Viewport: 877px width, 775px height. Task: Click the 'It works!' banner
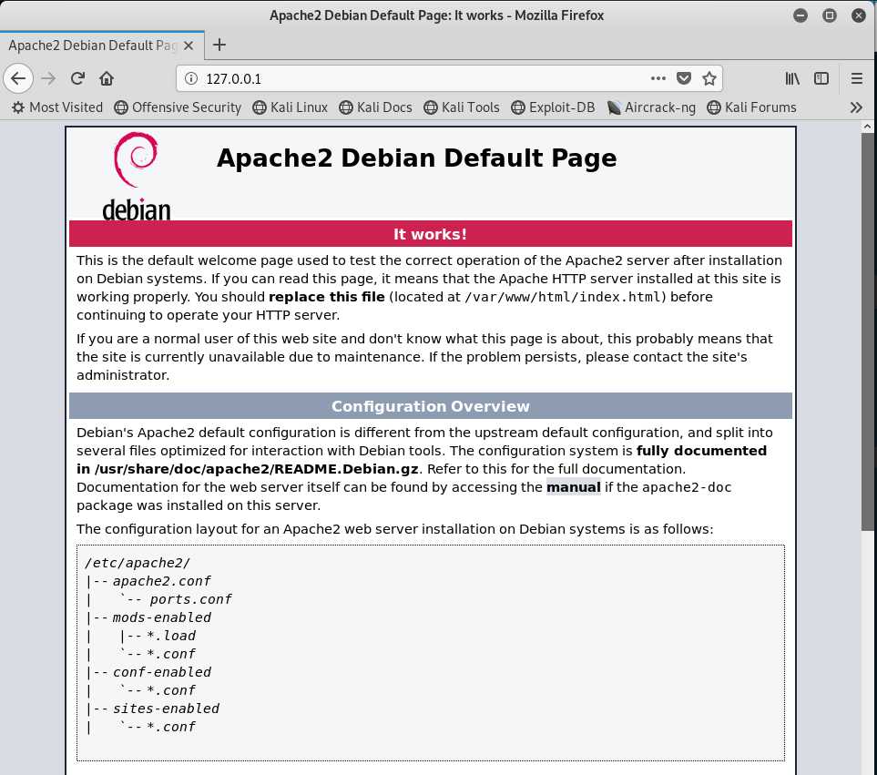point(430,234)
